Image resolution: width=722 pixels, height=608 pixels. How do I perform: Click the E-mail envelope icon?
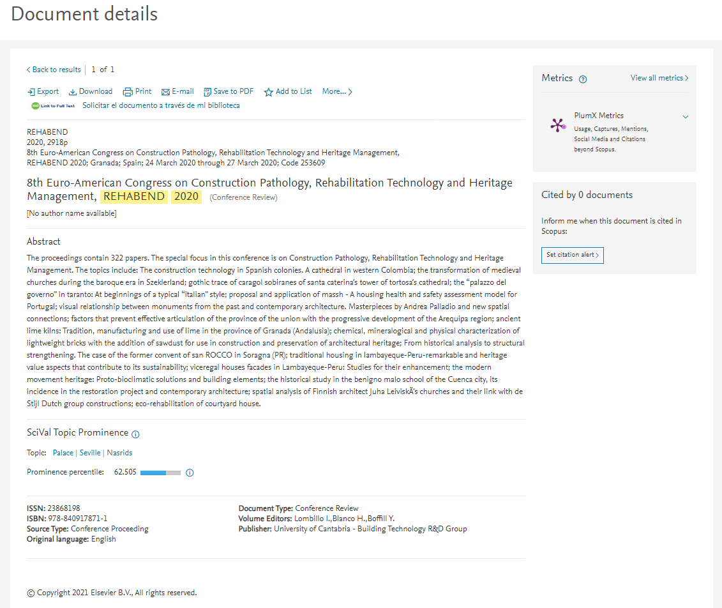[166, 92]
